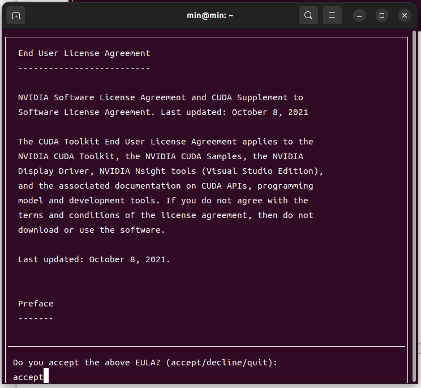The width and height of the screenshot is (421, 388).
Task: Click the 'and the associated documentation' line
Action: pos(166,186)
